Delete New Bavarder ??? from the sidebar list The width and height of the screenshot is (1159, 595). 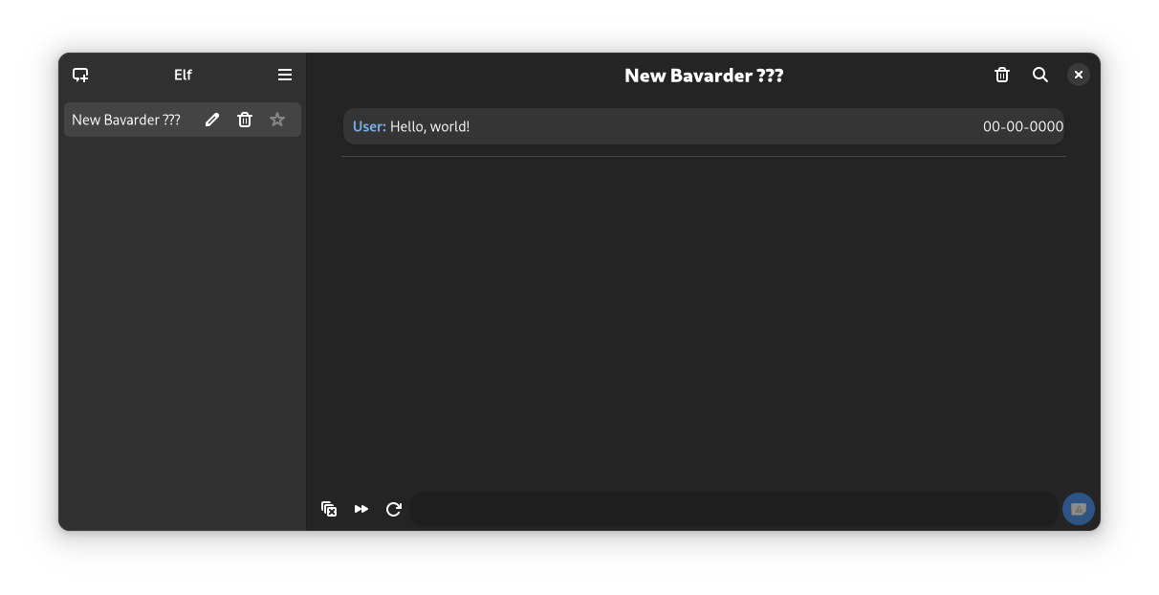245,120
